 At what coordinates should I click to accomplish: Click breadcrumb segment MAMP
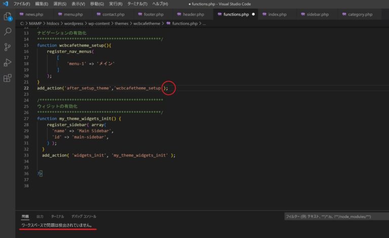coord(35,23)
